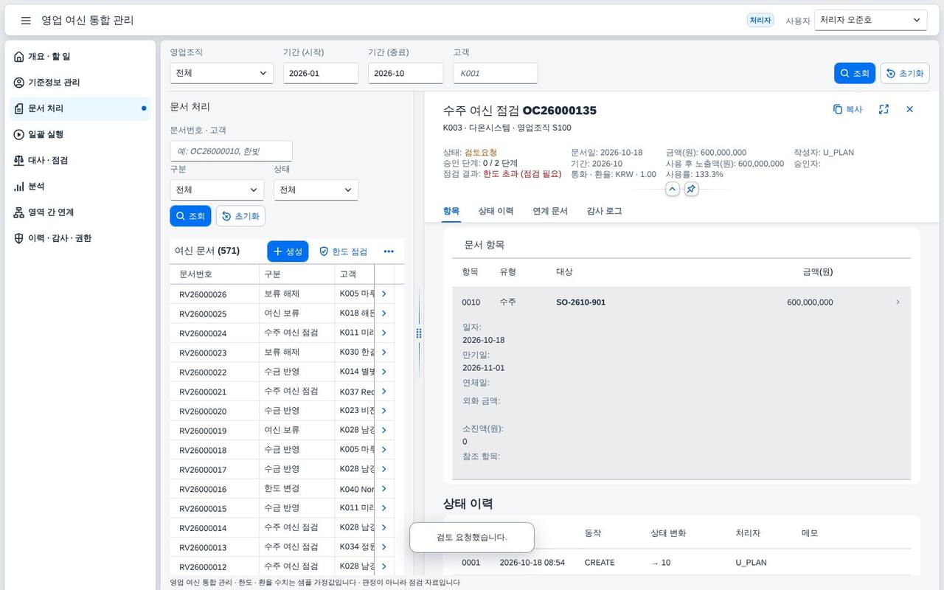This screenshot has width=944, height=590.
Task: Open details arrow for RV26000022
Action: pos(383,372)
